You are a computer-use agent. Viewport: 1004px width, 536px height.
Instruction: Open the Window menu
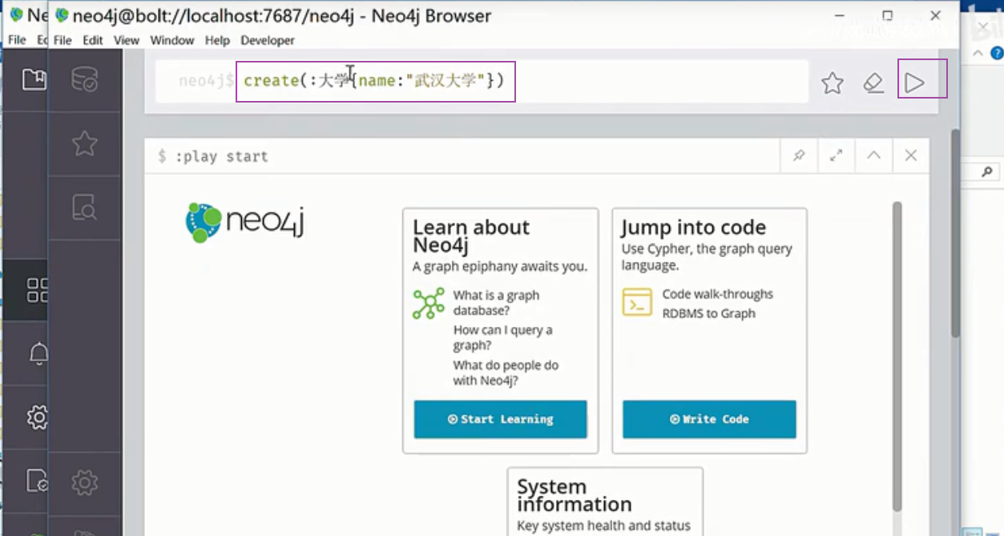click(171, 40)
